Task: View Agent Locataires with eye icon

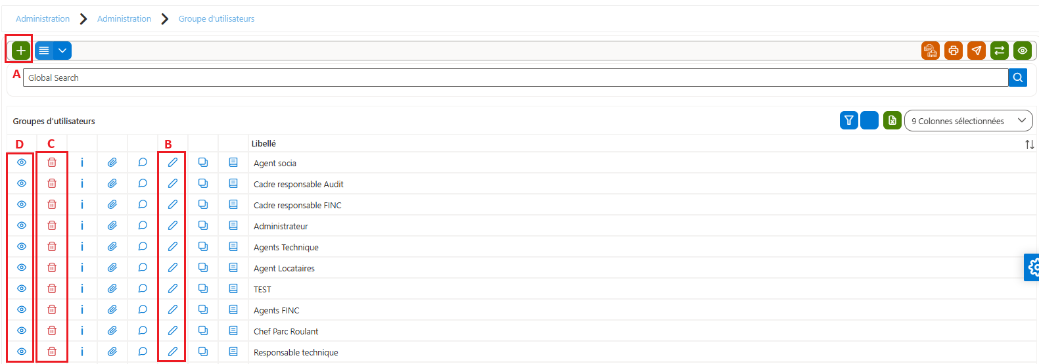Action: pyautogui.click(x=22, y=267)
